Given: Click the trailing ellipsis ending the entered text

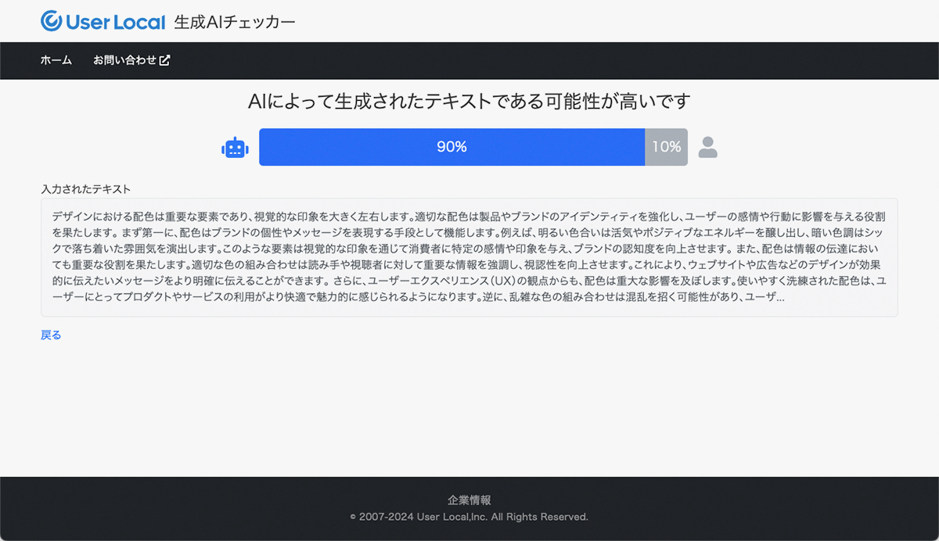Looking at the screenshot, I should 779,298.
